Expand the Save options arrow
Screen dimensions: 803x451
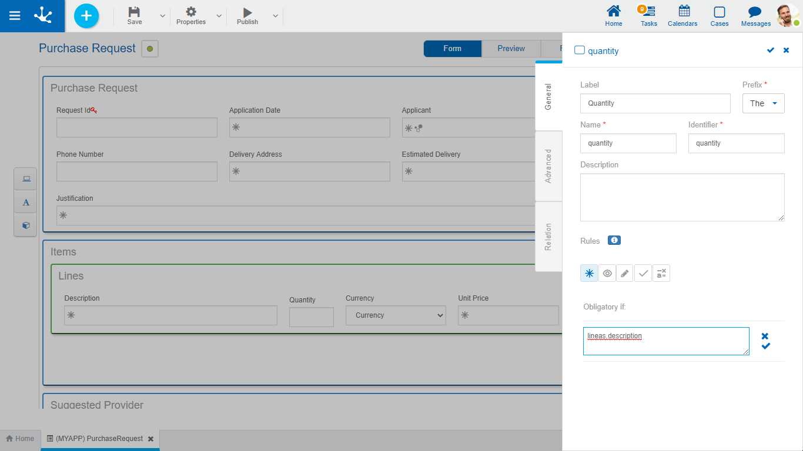[x=162, y=16]
